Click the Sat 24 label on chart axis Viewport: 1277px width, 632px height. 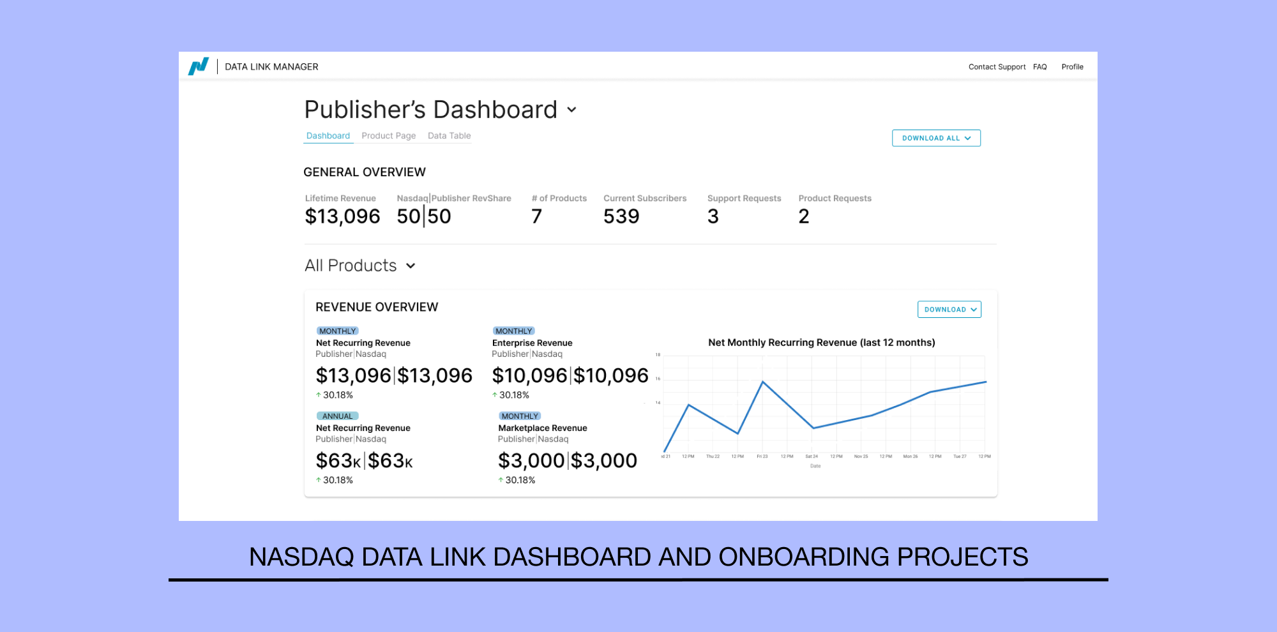812,456
